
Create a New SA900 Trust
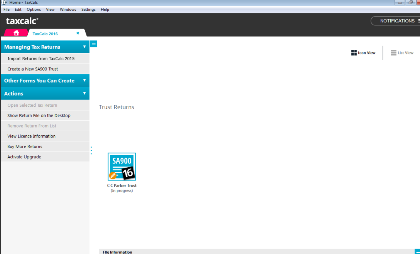click(x=45, y=69)
